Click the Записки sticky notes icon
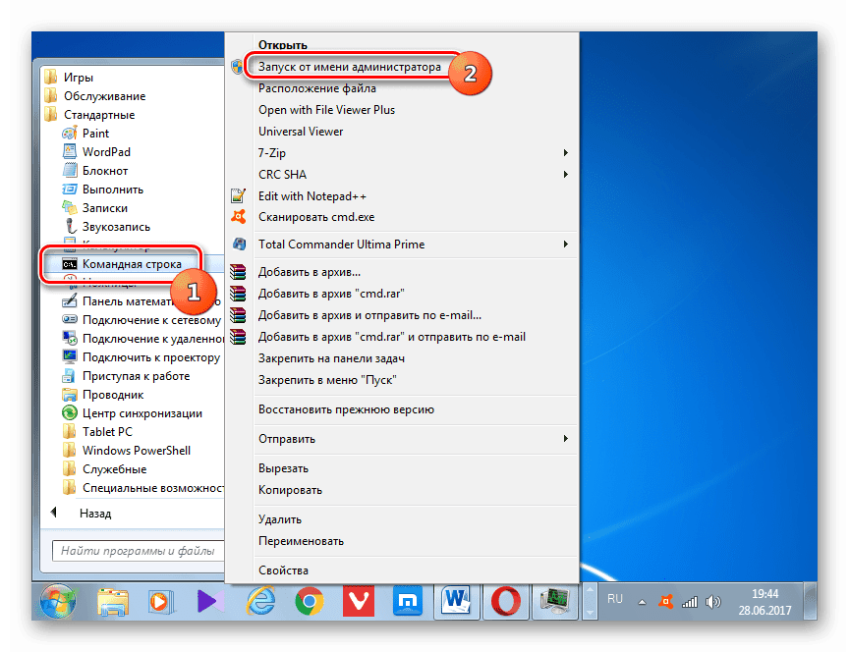Viewport: 849px width, 652px height. point(70,208)
